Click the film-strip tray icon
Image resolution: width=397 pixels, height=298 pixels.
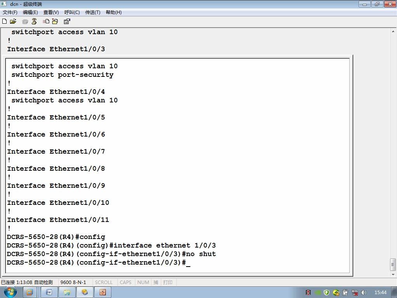click(x=308, y=293)
